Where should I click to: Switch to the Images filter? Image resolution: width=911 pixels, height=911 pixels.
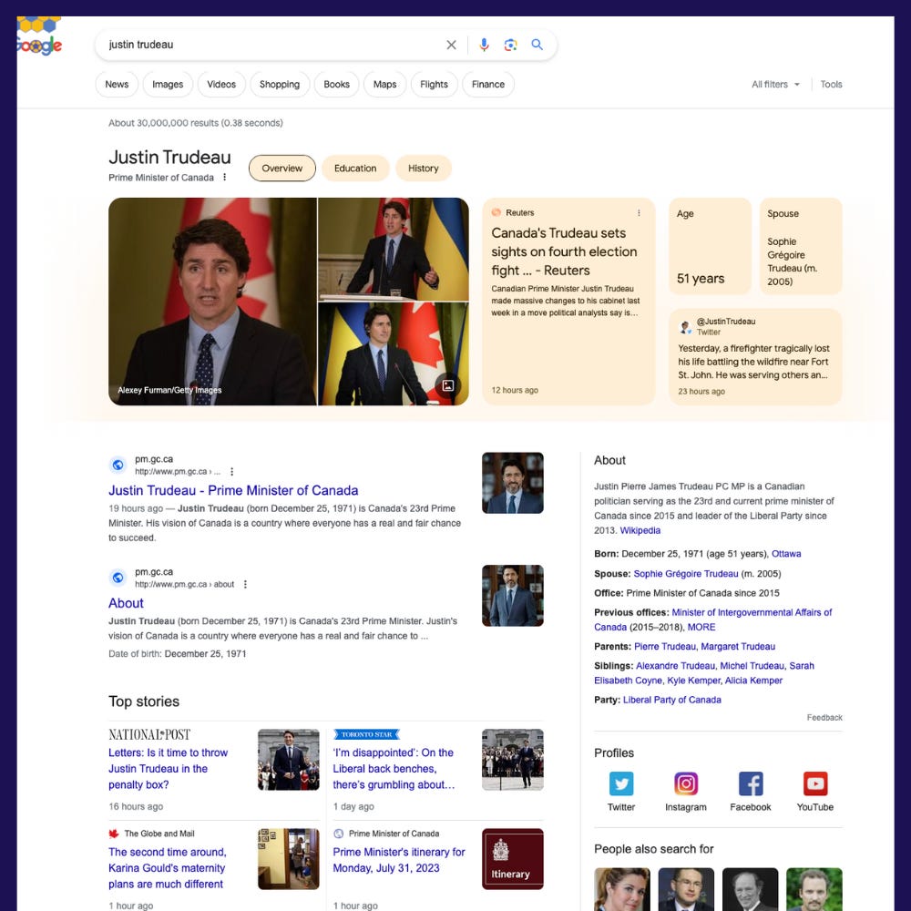click(x=168, y=84)
